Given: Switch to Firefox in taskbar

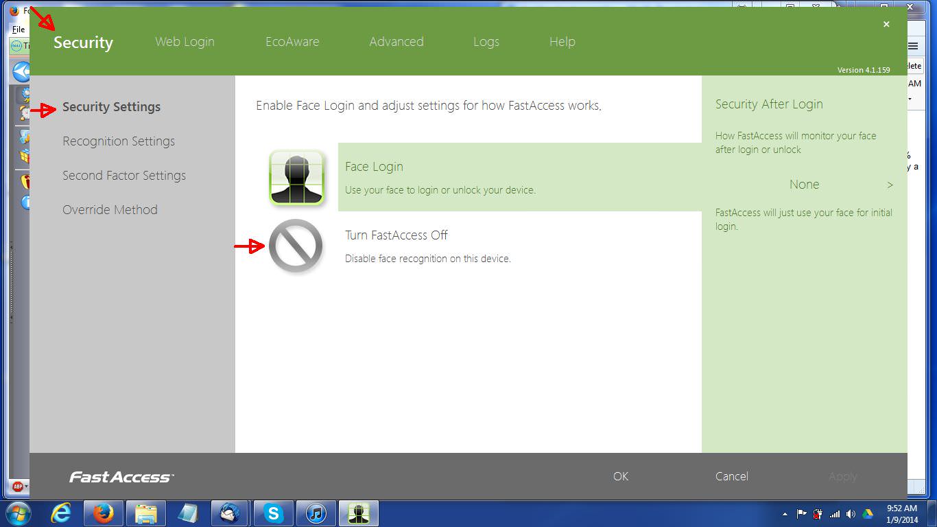Looking at the screenshot, I should pos(104,513).
